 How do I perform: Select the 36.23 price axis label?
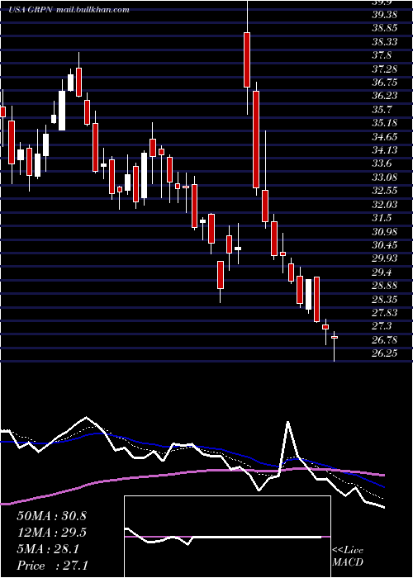(x=385, y=96)
